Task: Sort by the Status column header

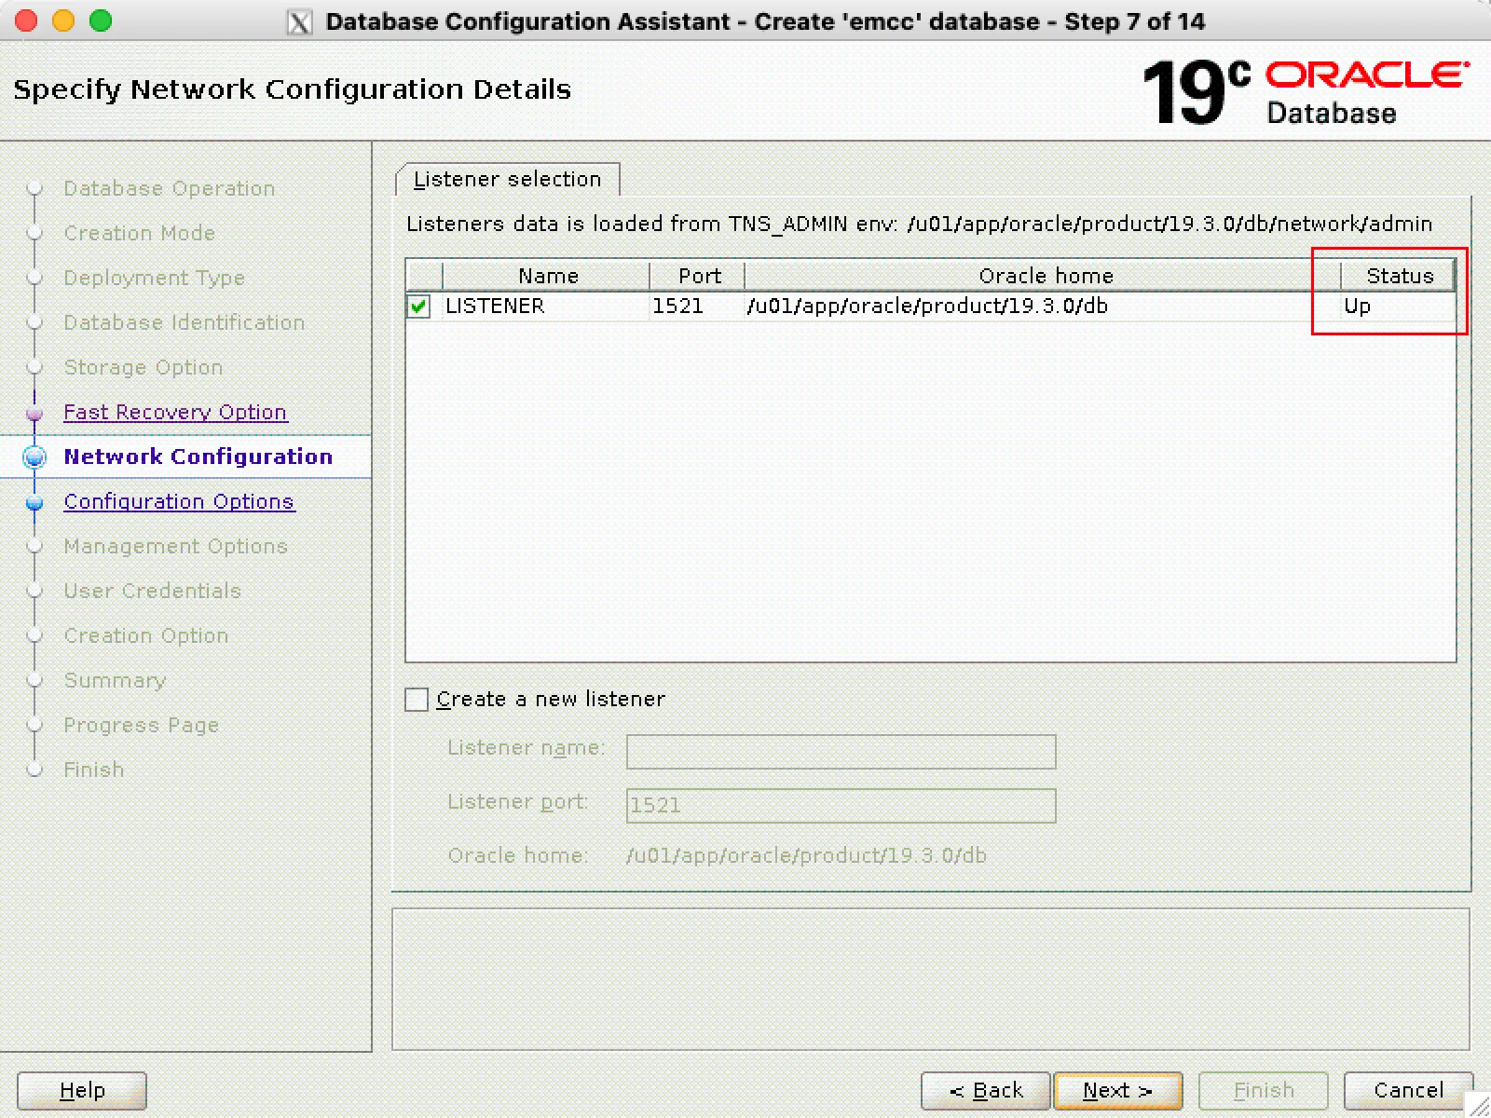Action: point(1398,276)
